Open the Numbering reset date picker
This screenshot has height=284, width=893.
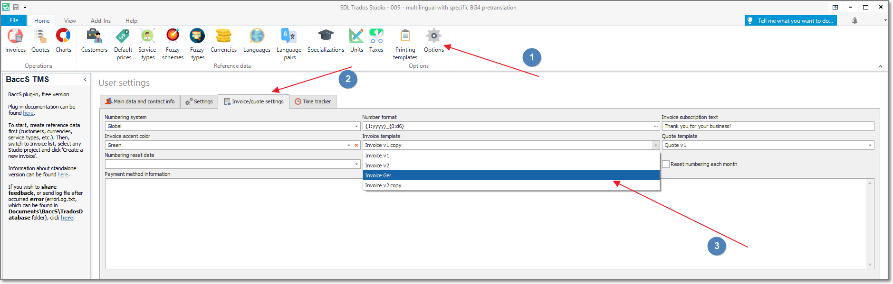pos(356,164)
